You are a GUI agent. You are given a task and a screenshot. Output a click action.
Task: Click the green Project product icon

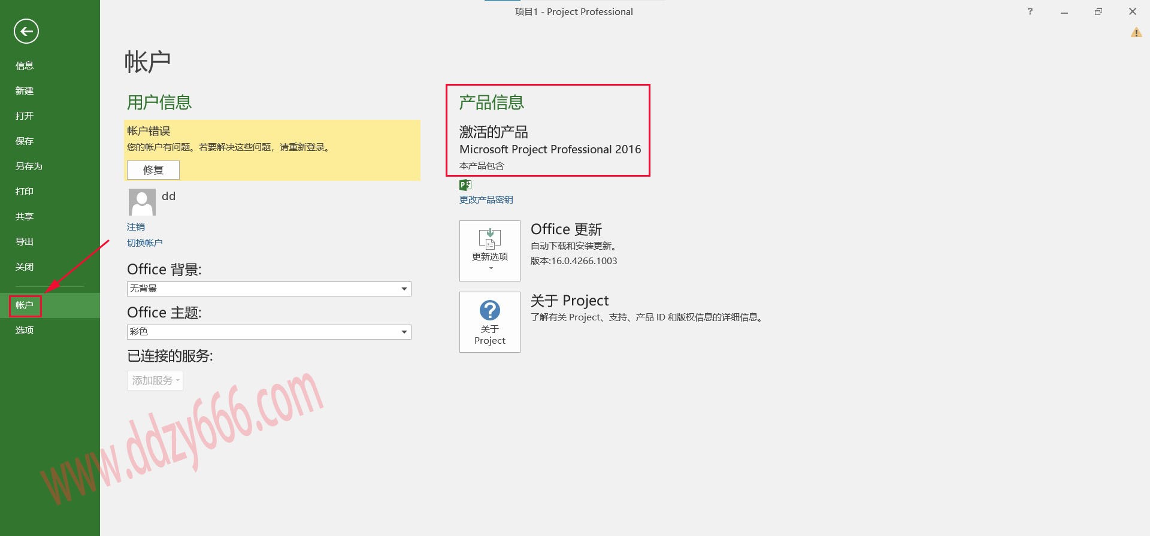coord(465,185)
